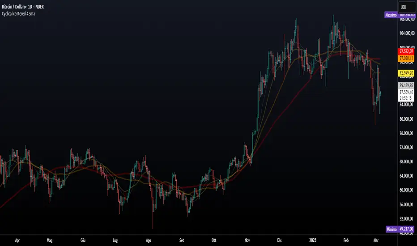The width and height of the screenshot is (417, 246).
Task: Click the Lug label on time axis
Action: pyautogui.click(x=115, y=241)
